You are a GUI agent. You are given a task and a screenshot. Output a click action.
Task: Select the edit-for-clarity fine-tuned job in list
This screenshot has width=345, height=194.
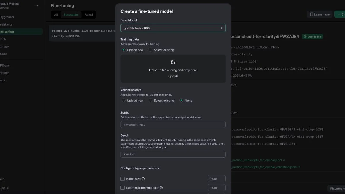pos(82,33)
